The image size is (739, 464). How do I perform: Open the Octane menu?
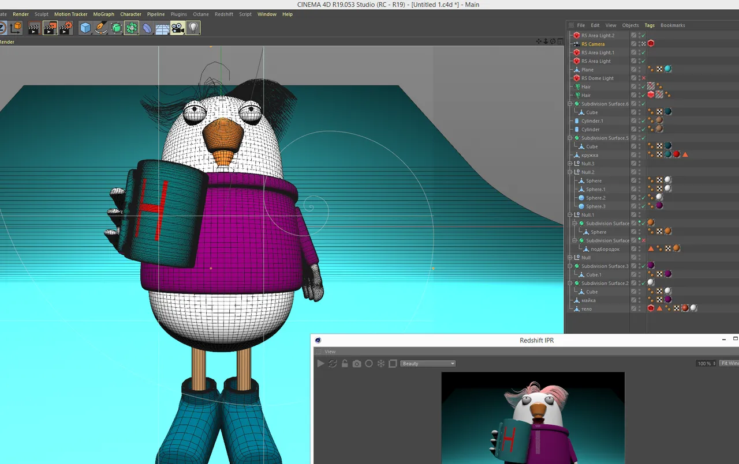pos(201,14)
